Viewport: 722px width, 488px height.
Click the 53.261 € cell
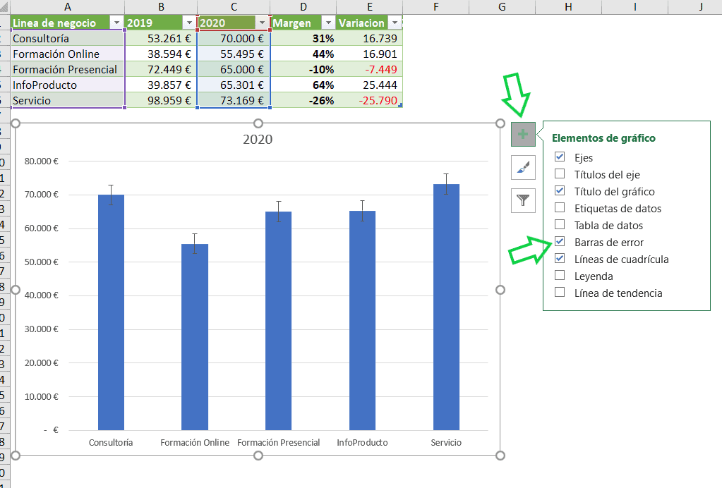(x=161, y=39)
